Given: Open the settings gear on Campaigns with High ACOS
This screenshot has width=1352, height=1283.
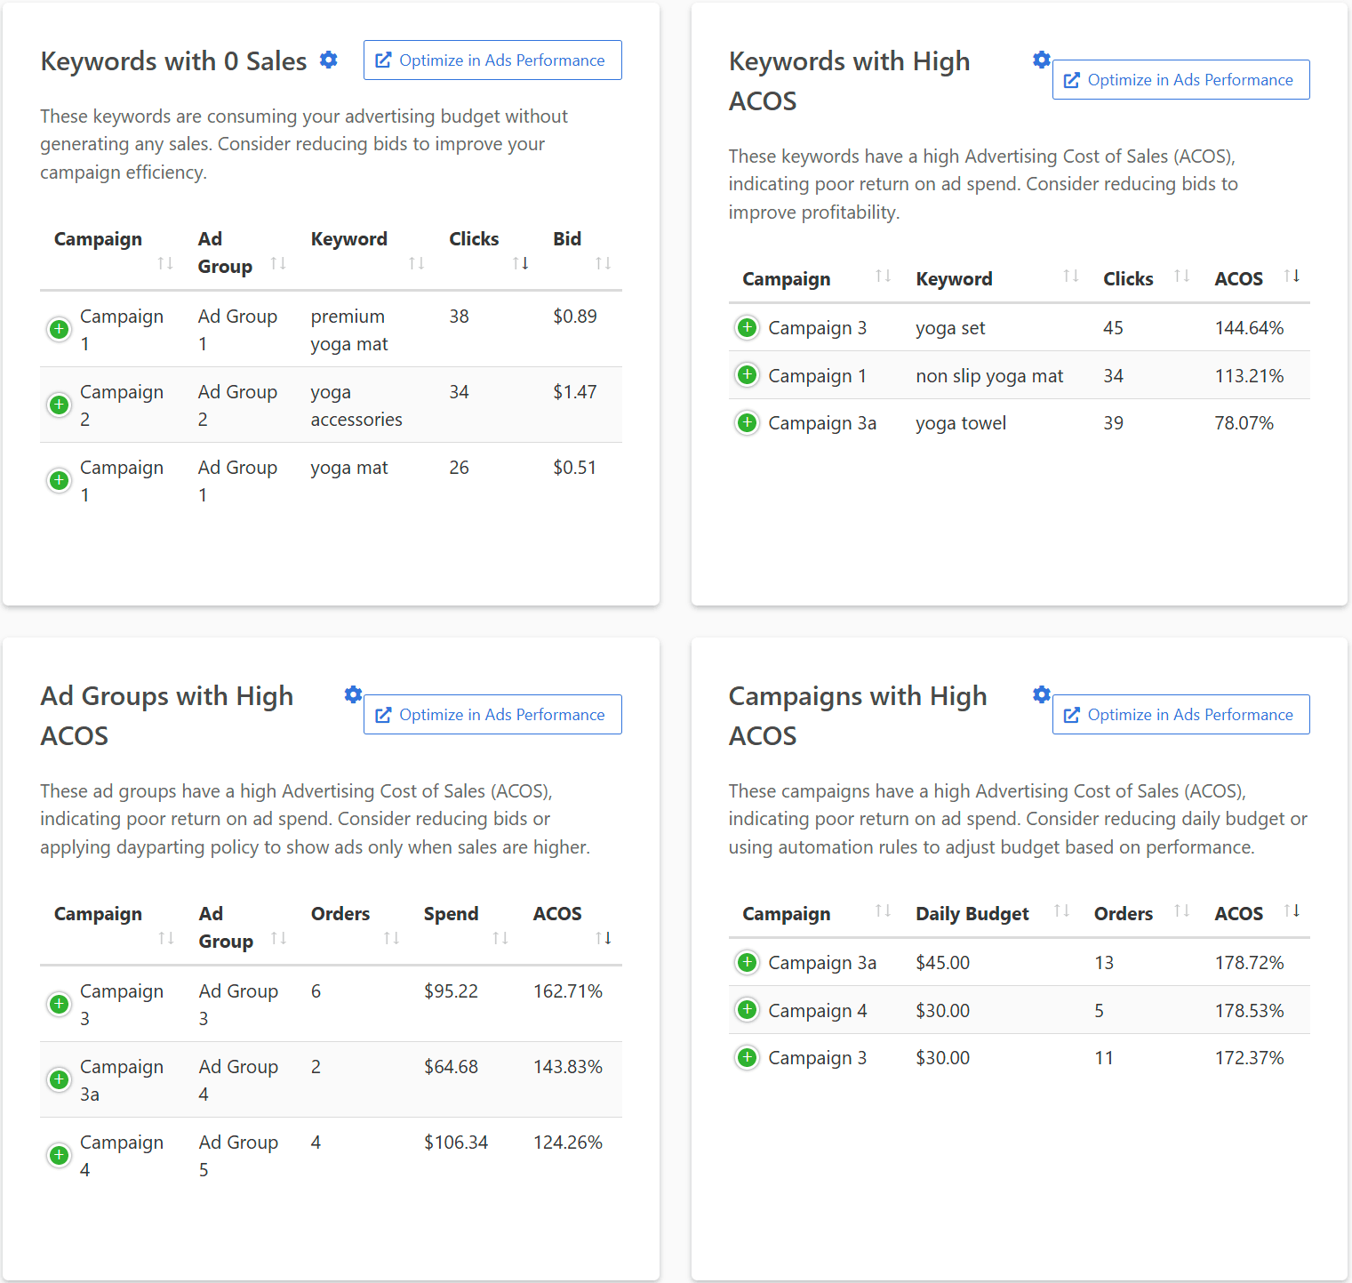Looking at the screenshot, I should click(x=1041, y=694).
